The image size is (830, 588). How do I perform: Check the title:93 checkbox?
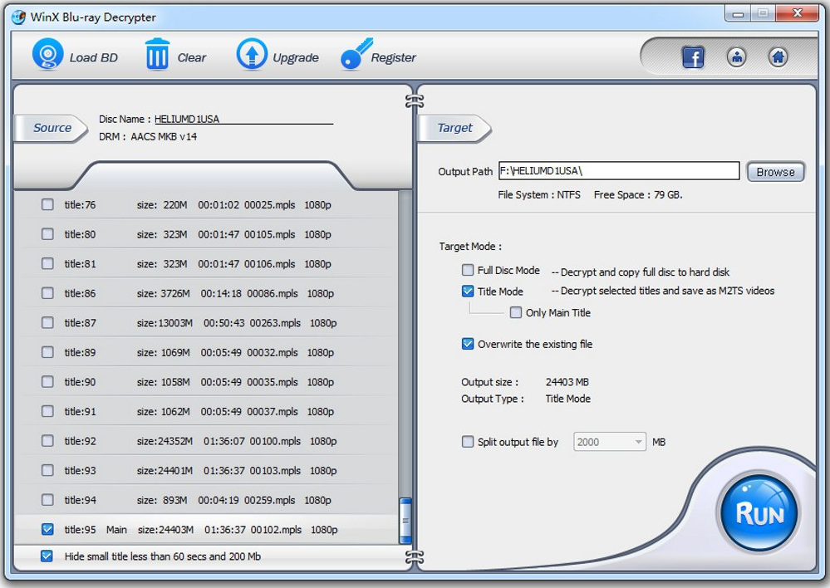click(47, 470)
